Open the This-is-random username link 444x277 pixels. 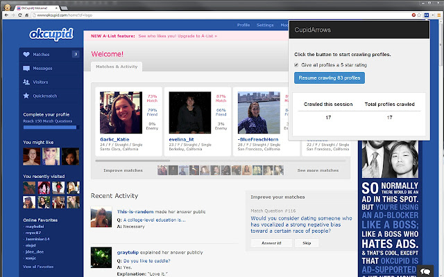[x=135, y=212]
